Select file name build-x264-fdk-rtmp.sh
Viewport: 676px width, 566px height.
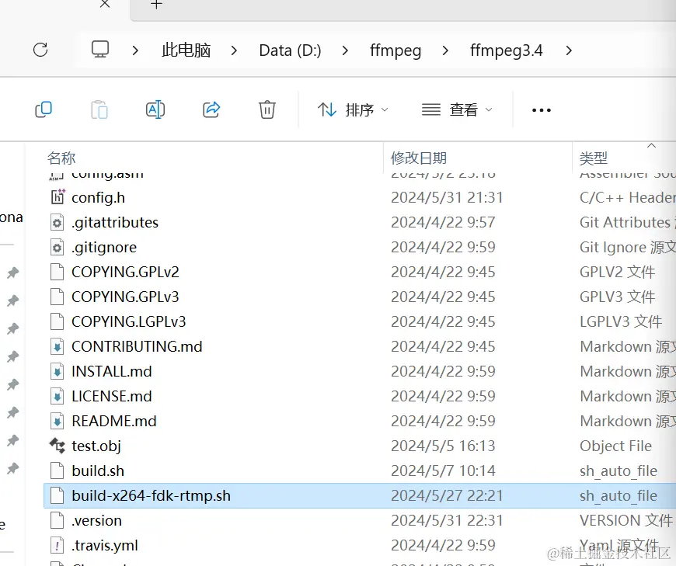coord(151,496)
